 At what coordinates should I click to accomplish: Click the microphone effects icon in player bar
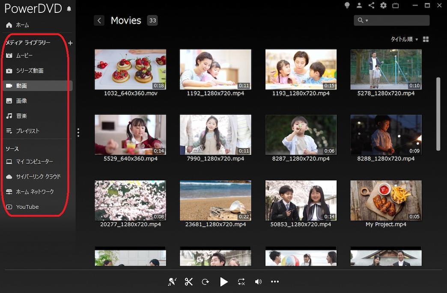pyautogui.click(x=172, y=281)
